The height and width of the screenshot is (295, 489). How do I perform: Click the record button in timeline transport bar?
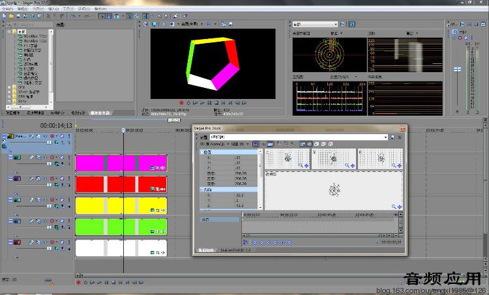point(78,283)
